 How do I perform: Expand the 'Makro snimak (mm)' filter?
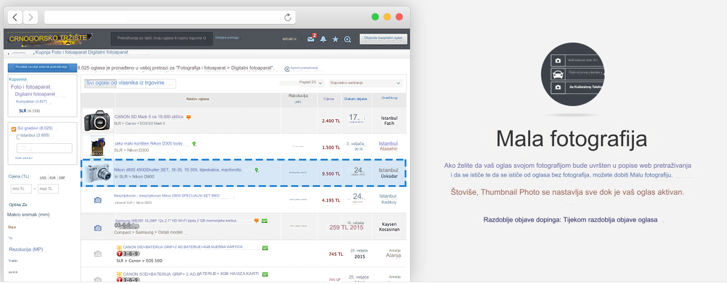point(28,214)
